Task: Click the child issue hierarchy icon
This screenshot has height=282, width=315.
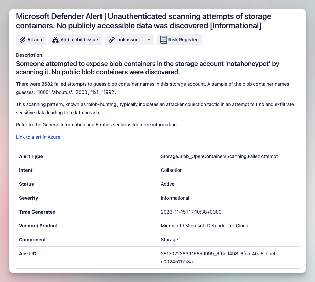Action: click(55, 40)
